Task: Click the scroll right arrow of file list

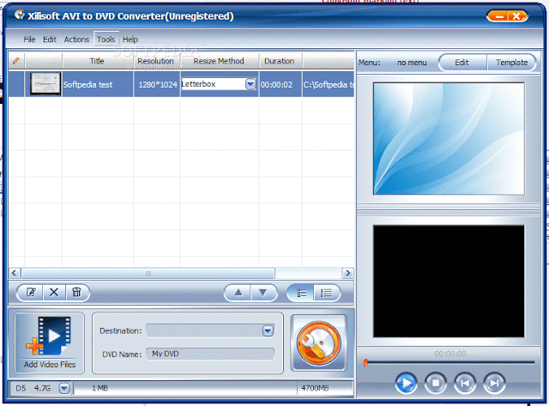Action: click(347, 273)
